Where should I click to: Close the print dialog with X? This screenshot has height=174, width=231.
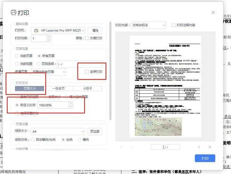(213, 13)
